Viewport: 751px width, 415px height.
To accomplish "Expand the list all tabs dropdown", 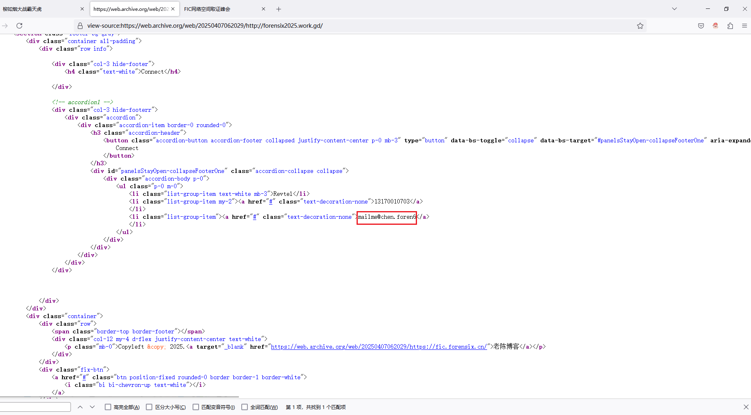I will point(674,9).
